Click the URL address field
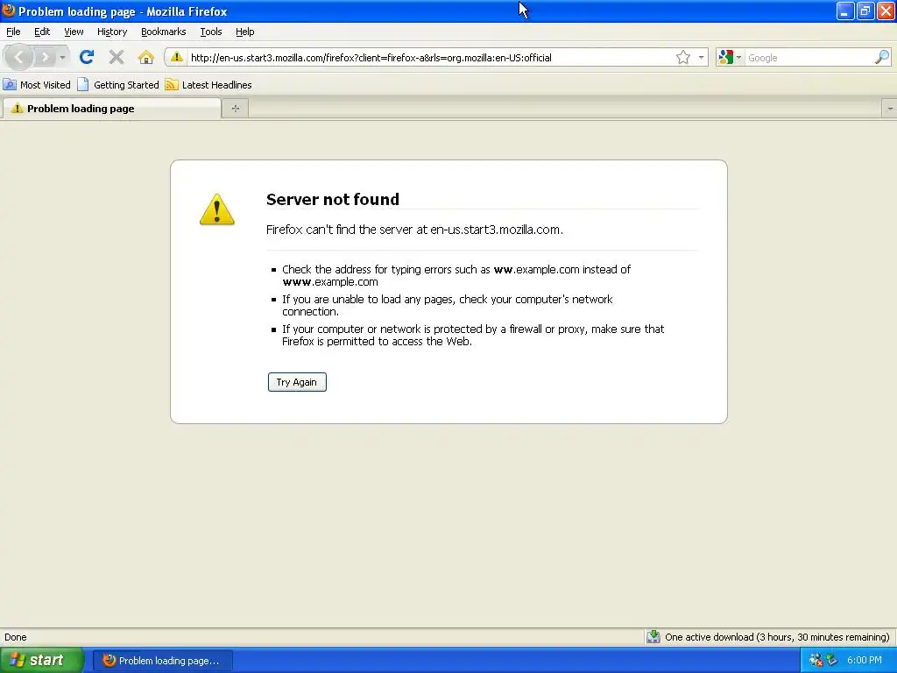 point(430,58)
